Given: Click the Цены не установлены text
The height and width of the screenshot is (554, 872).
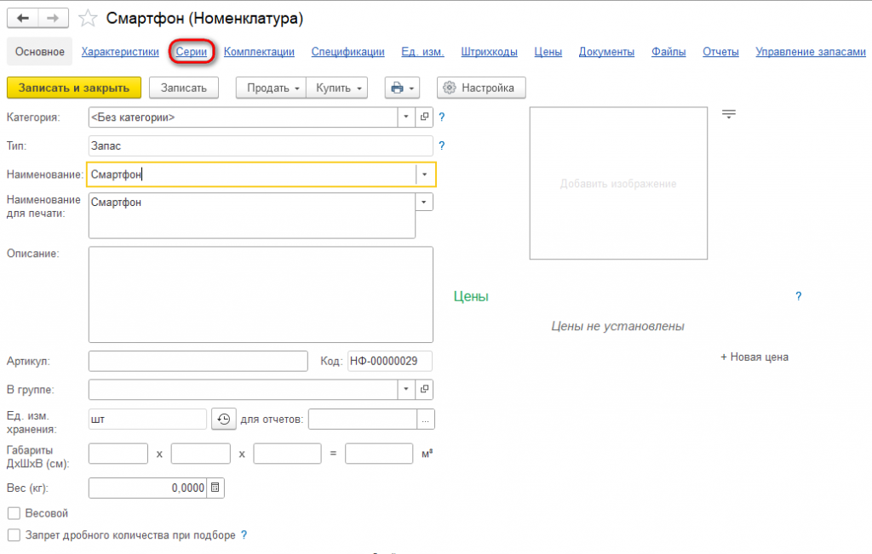Looking at the screenshot, I should coord(617,327).
